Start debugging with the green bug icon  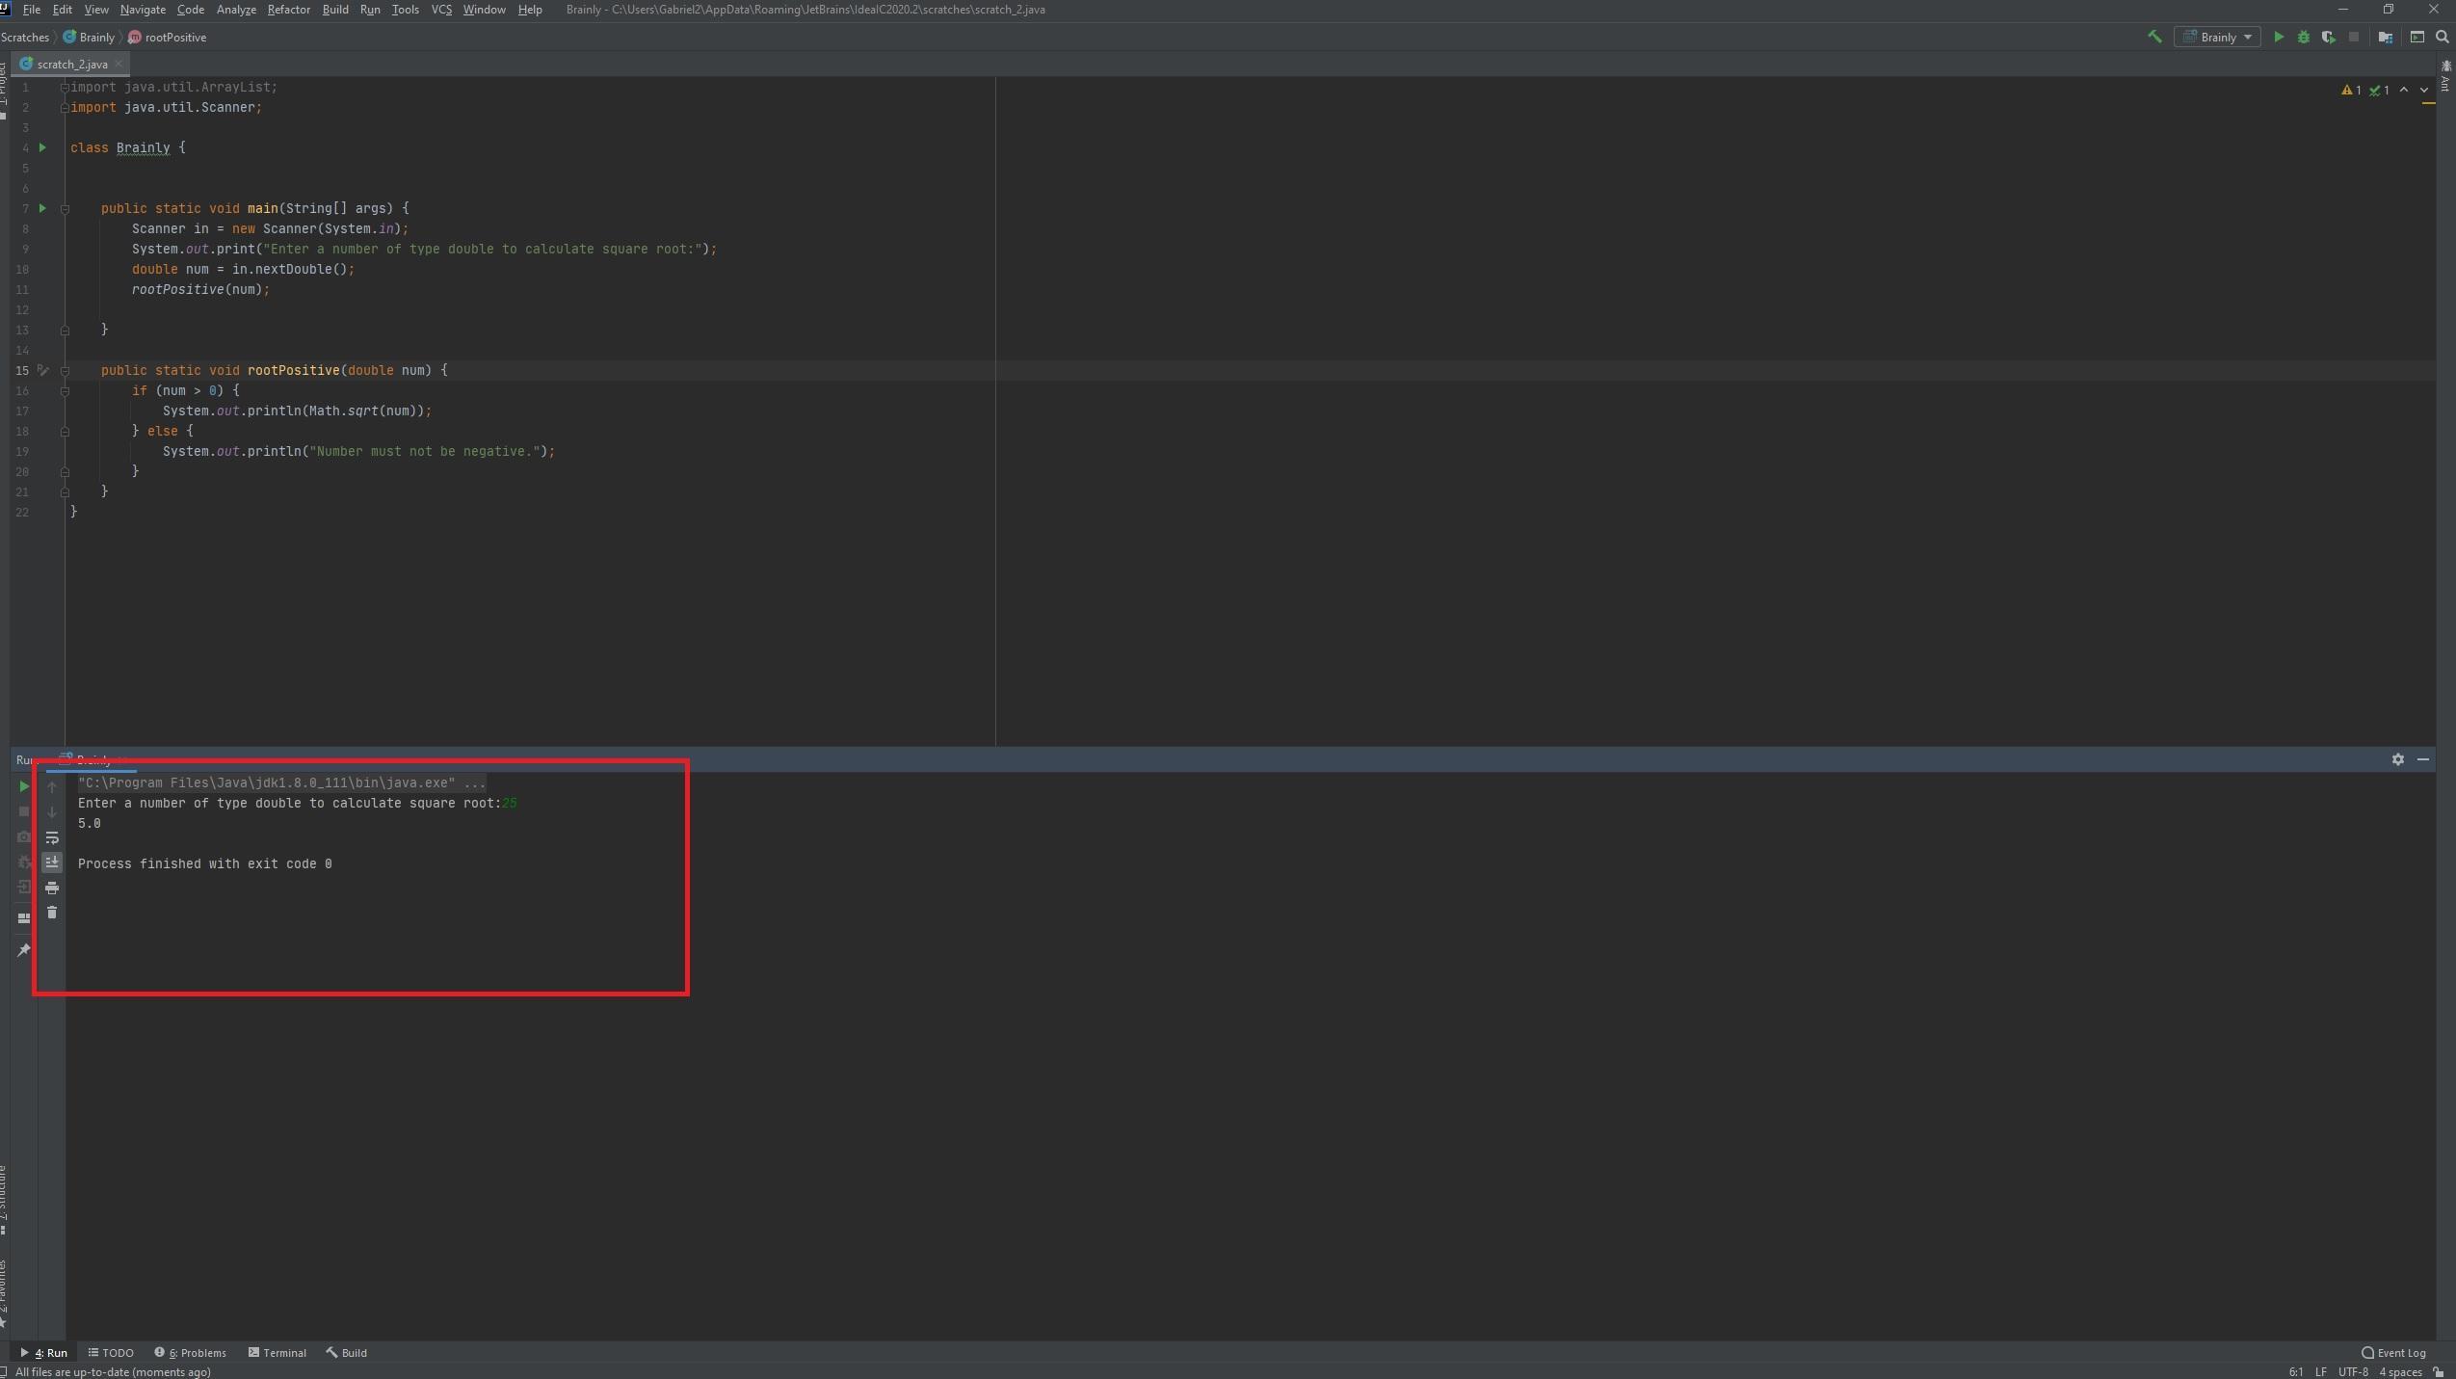(x=2304, y=37)
